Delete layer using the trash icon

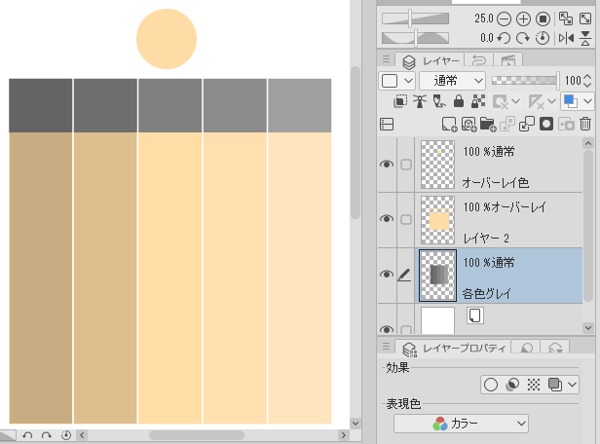click(x=585, y=124)
